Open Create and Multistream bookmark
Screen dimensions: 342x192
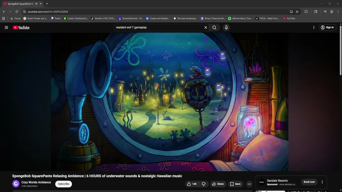[158, 18]
